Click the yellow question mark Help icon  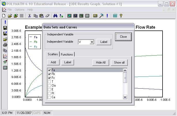pos(120,16)
